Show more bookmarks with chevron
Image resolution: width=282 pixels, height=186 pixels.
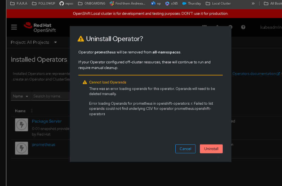[x=253, y=3]
